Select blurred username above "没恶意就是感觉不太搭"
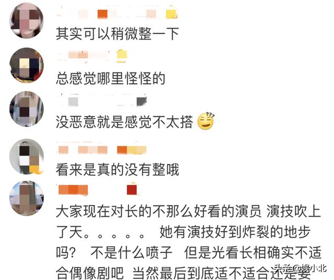The width and height of the screenshot is (334, 280). (96, 100)
